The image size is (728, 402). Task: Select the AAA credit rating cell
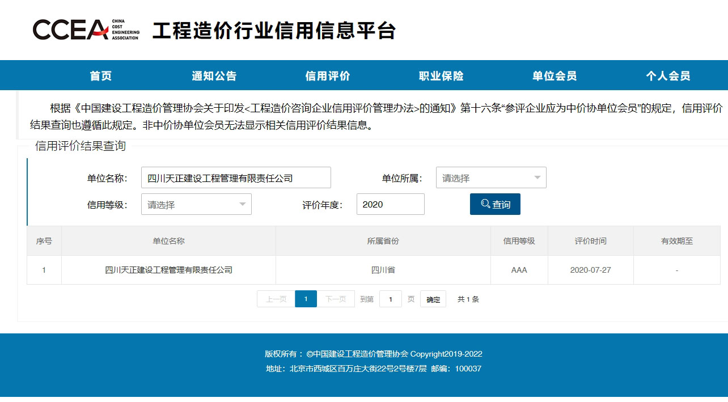pyautogui.click(x=519, y=270)
